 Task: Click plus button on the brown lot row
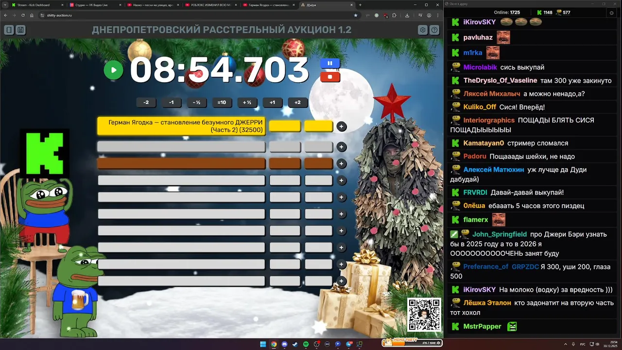(342, 164)
